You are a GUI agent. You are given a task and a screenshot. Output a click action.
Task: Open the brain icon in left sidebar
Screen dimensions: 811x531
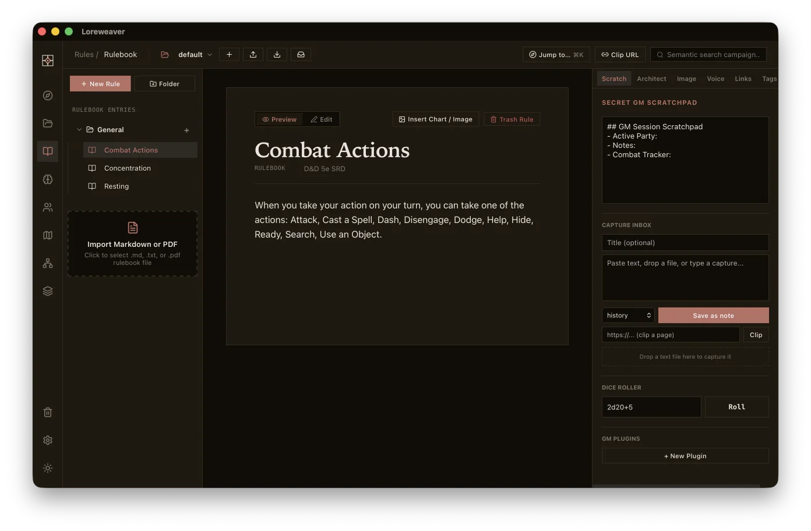coord(48,179)
